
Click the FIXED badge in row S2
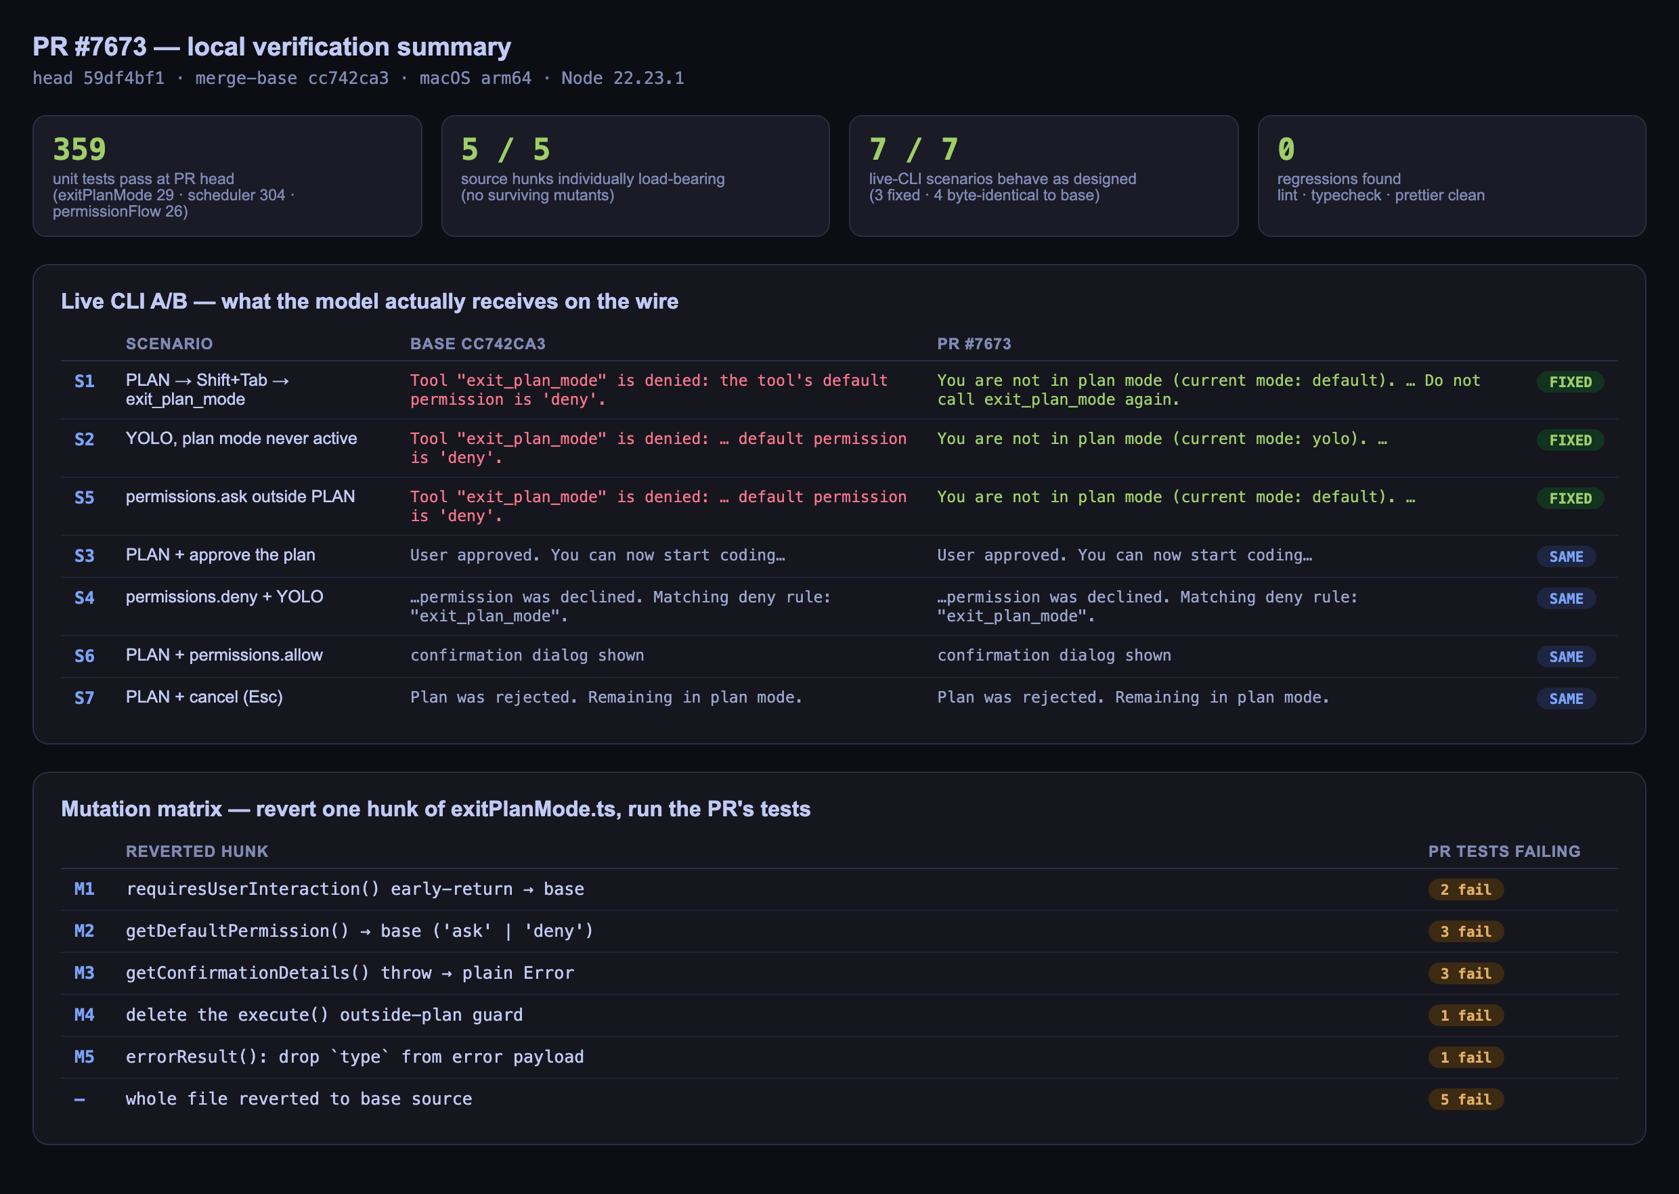coord(1570,441)
